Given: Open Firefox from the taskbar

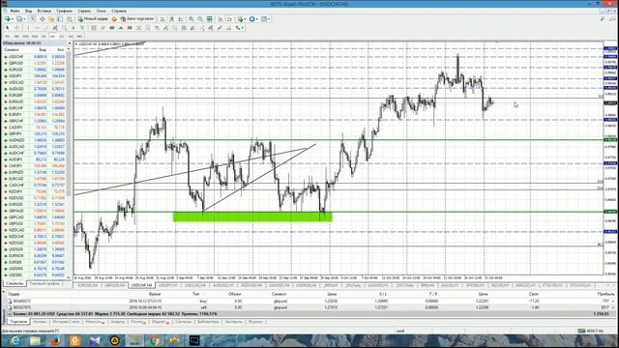Looking at the screenshot, I should click(x=55, y=340).
